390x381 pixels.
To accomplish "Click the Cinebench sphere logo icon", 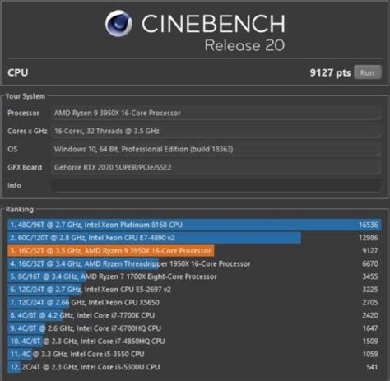I will [x=118, y=23].
